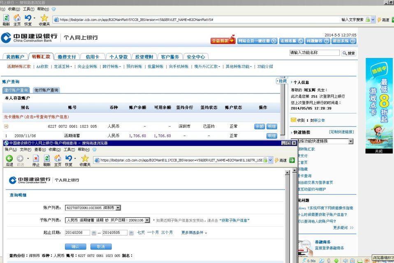Click the popup's stop (停止) icon
Viewport: 394px width, 263px height.
click(x=36, y=159)
